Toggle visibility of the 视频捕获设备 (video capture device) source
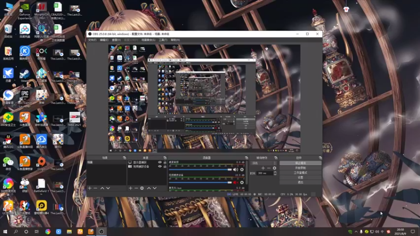The image size is (420, 236). (x=160, y=166)
